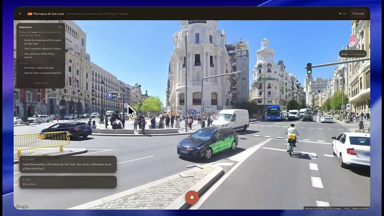Click the Spanish flag icon

(30, 14)
